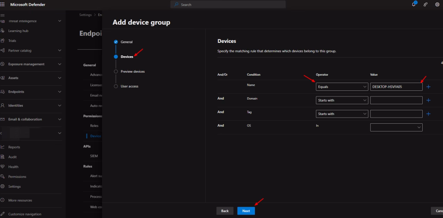443x218 pixels.
Task: Click the Name value field DESKTOP-HSVFA05
Action: 396,87
